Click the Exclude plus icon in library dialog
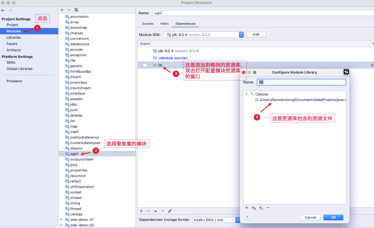 tap(261, 208)
